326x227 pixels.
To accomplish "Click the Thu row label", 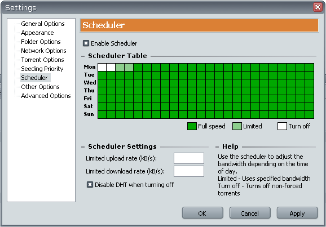I will coord(89,91).
